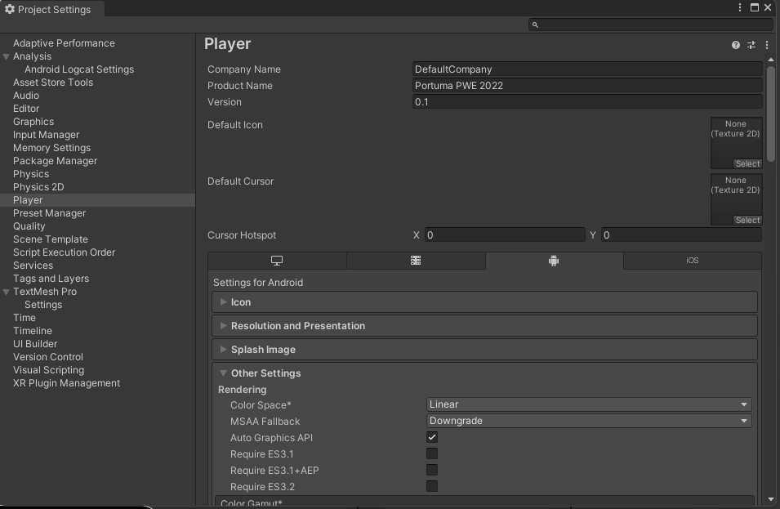Viewport: 780px width, 509px height.
Task: Click the Cursor Hotspot Y field
Action: (x=681, y=234)
